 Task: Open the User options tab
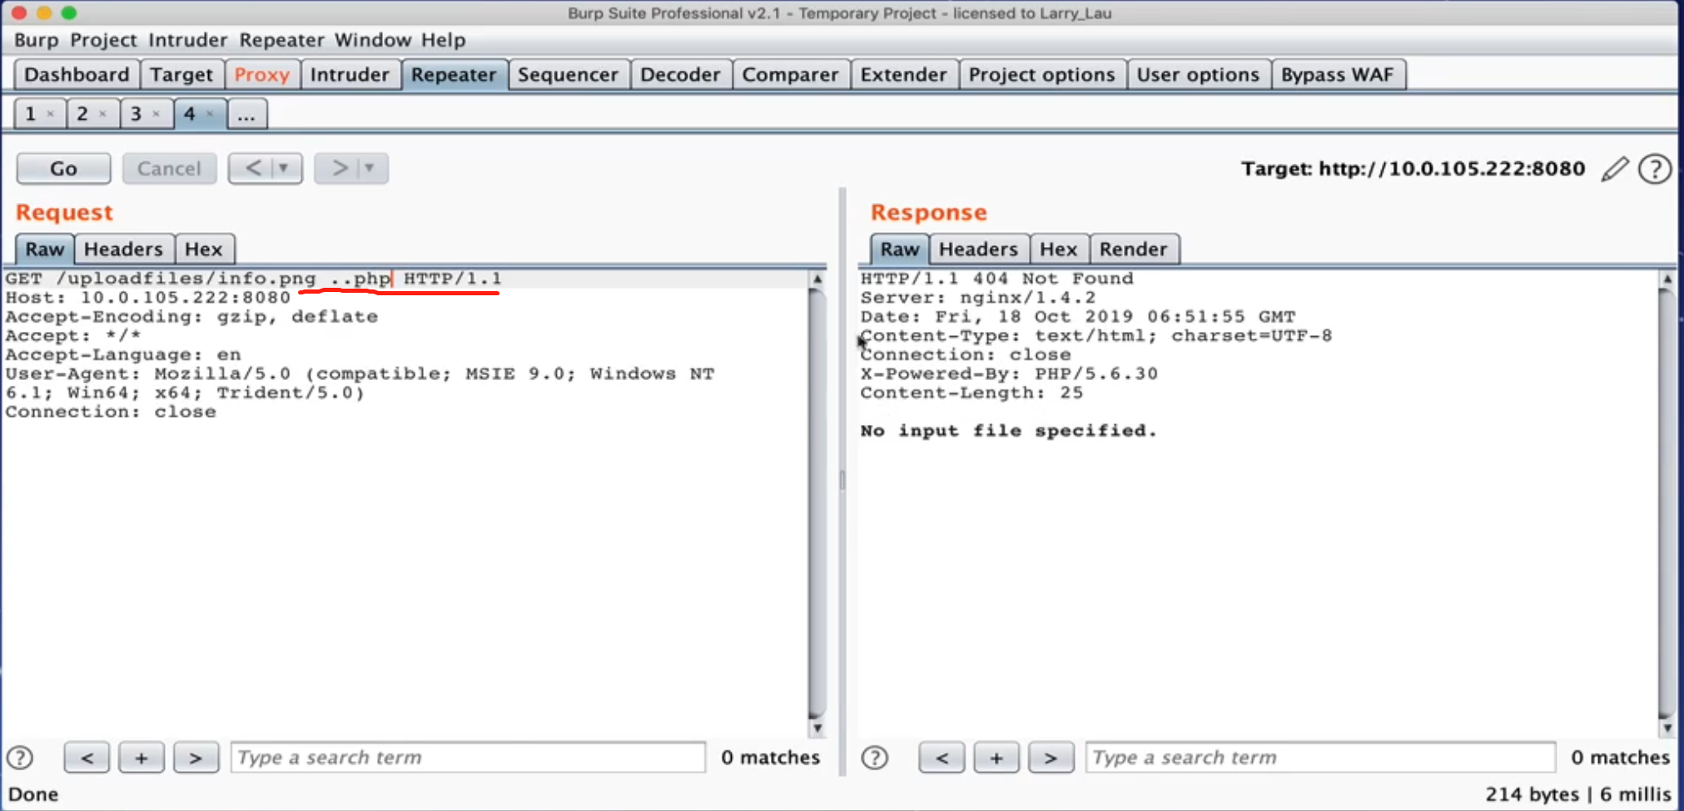[x=1198, y=75]
